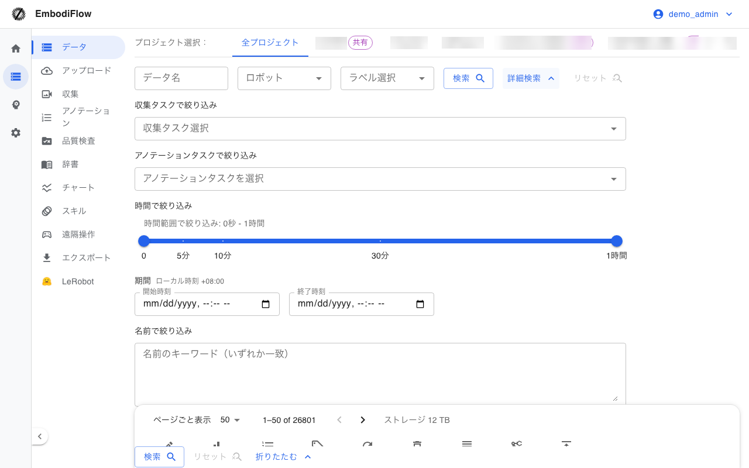
Task: Expand アノテーションタスクを選択 combo box
Action: coord(380,179)
